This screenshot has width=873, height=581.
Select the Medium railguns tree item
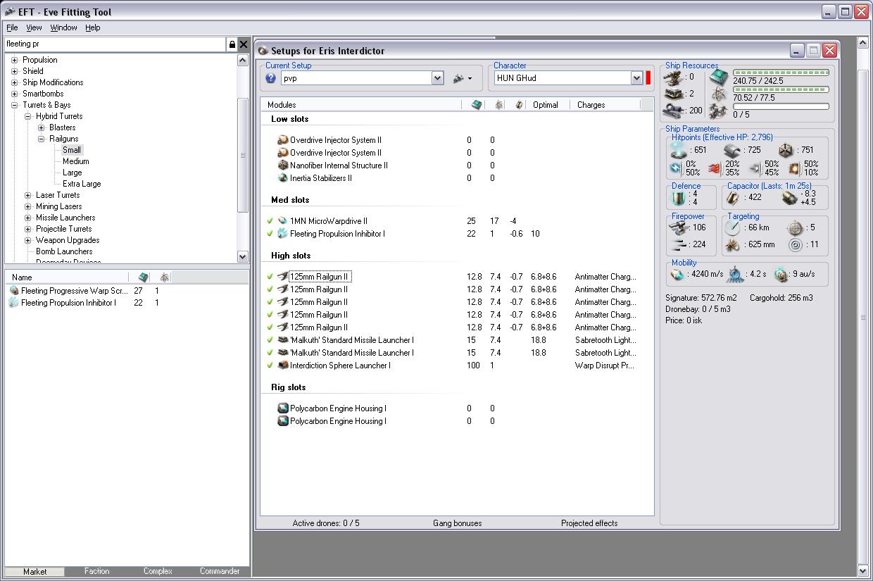click(75, 161)
